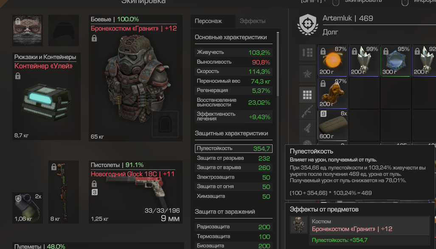Select the Контейнер «Улей» container item

[x=46, y=96]
